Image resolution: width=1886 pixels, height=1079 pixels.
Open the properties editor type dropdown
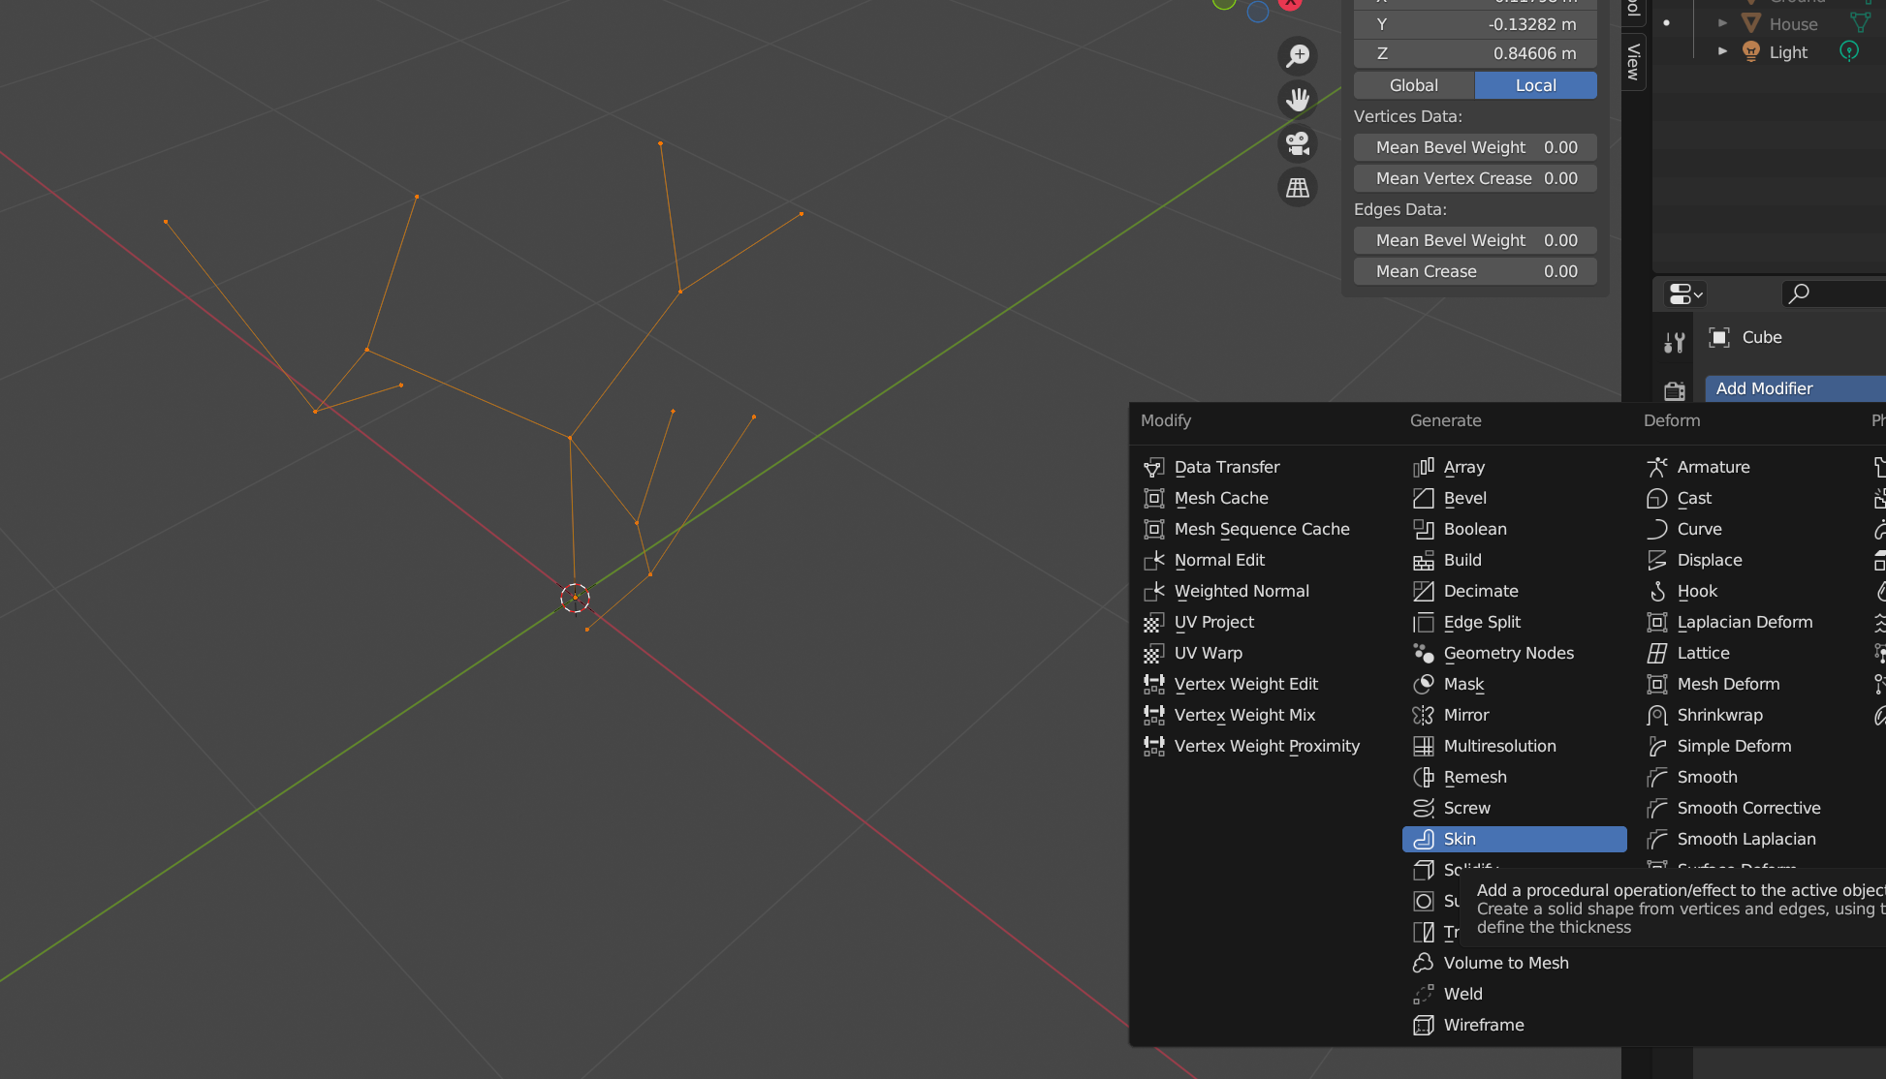(1685, 293)
